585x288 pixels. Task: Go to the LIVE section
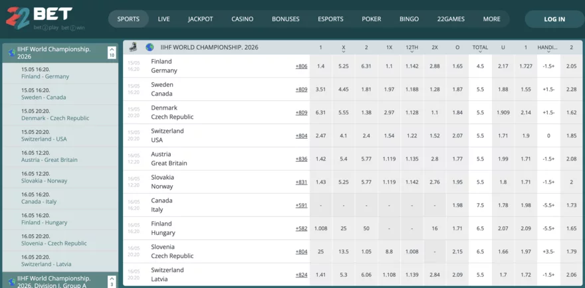[x=164, y=19]
